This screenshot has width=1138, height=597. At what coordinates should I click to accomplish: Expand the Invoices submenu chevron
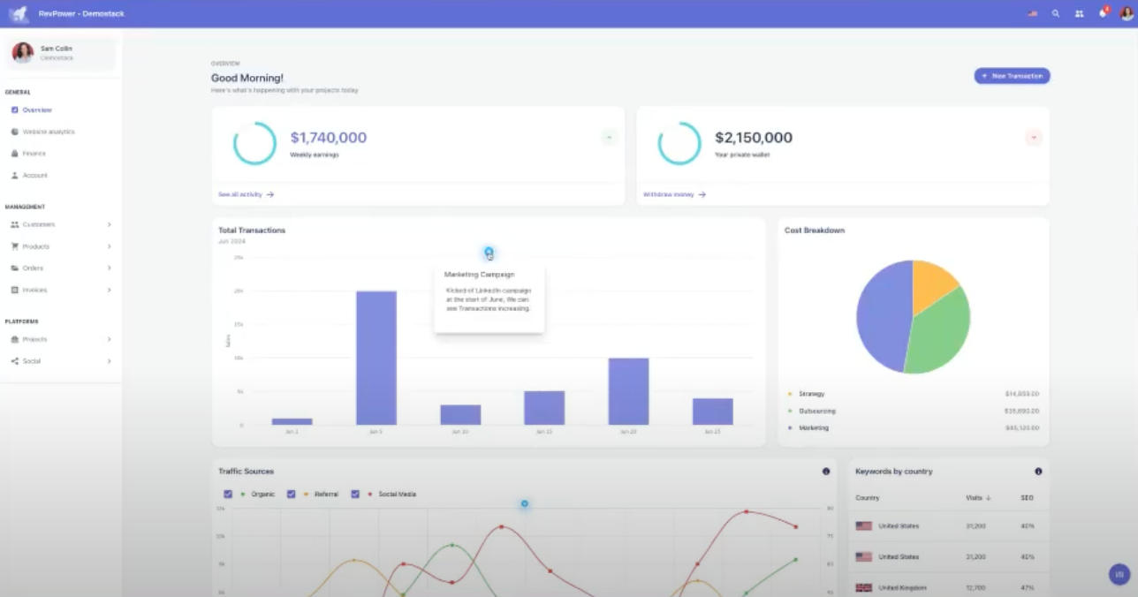[x=109, y=290]
